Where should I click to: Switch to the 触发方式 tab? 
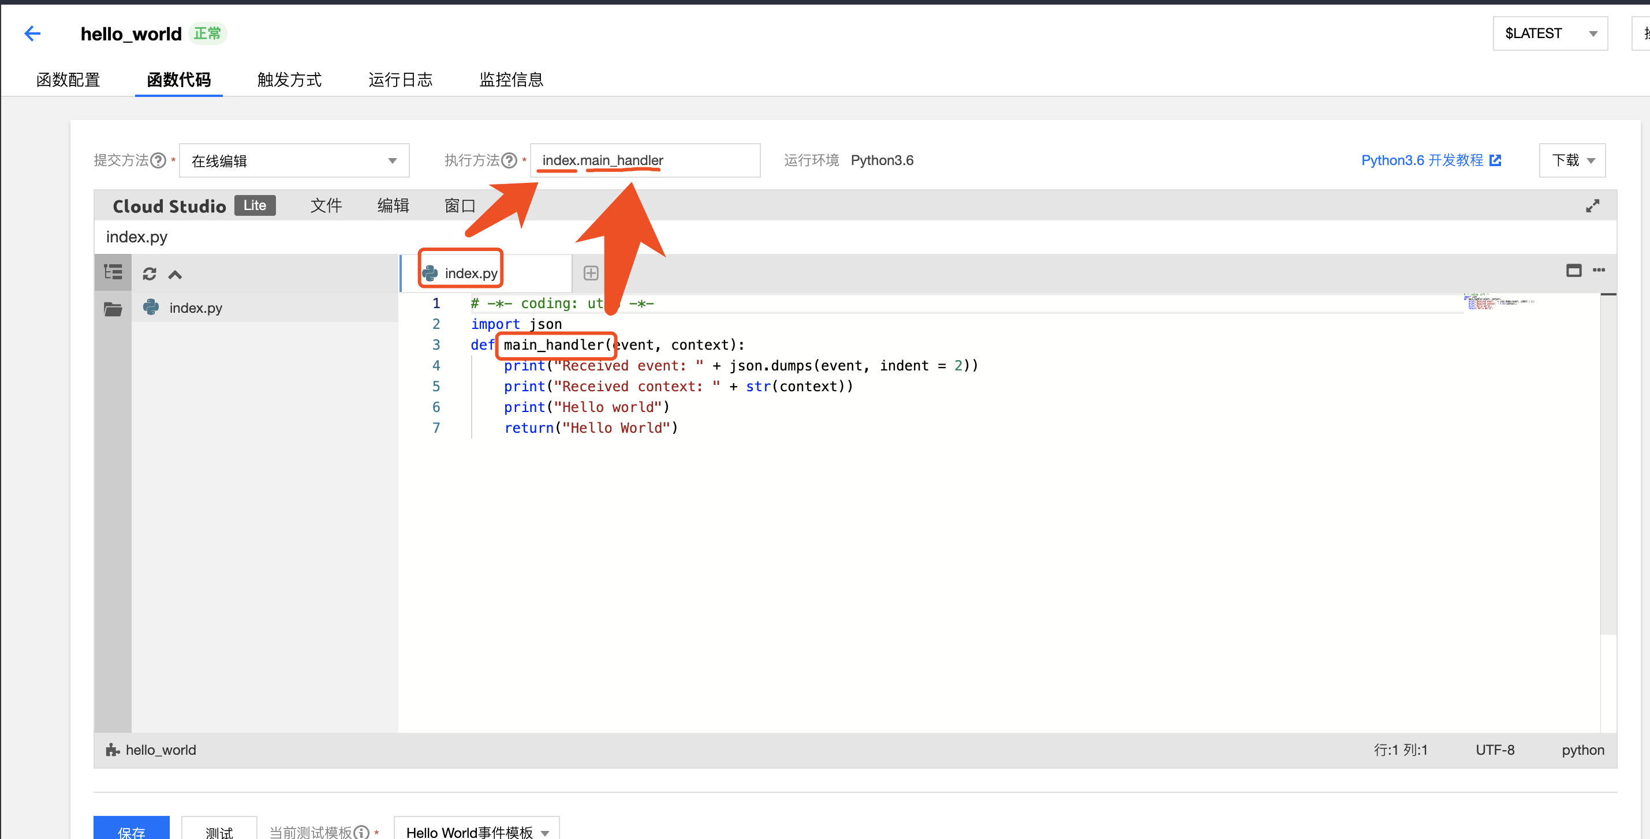coord(289,80)
